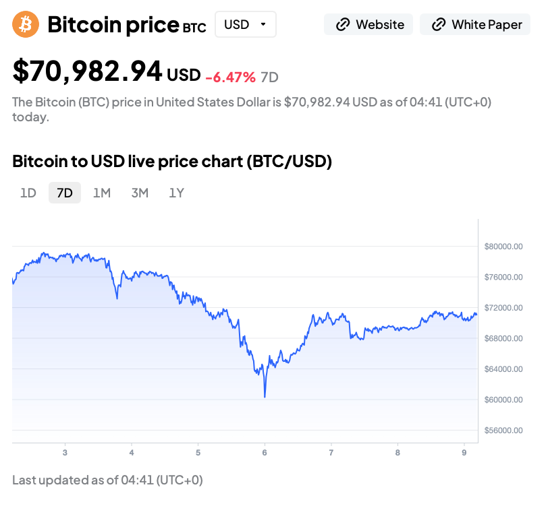Open the USD currency dropdown
This screenshot has width=548, height=508.
point(245,25)
